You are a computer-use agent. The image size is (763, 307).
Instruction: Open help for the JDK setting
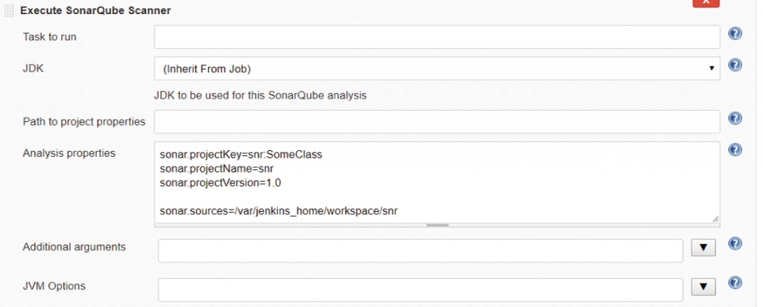click(x=735, y=65)
